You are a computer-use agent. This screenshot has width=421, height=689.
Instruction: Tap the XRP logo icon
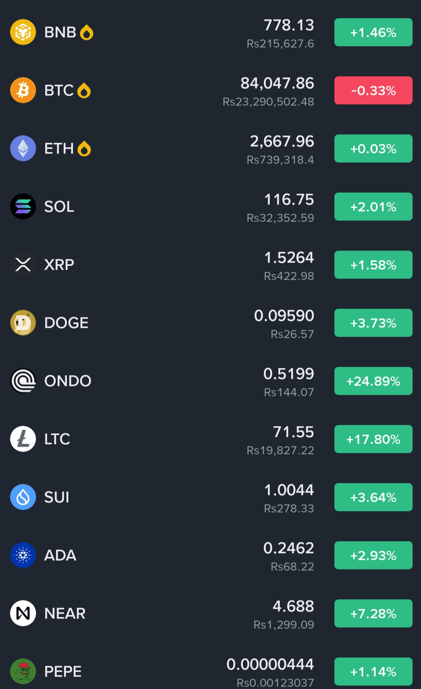[23, 265]
